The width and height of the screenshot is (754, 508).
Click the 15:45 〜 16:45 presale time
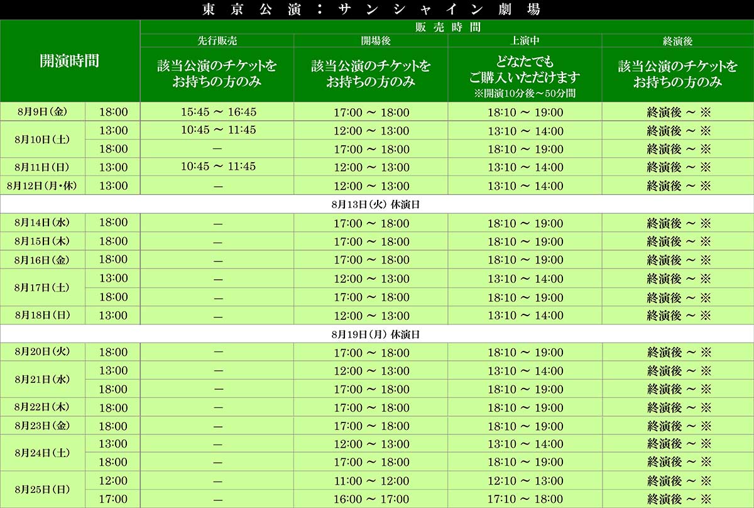(x=218, y=112)
